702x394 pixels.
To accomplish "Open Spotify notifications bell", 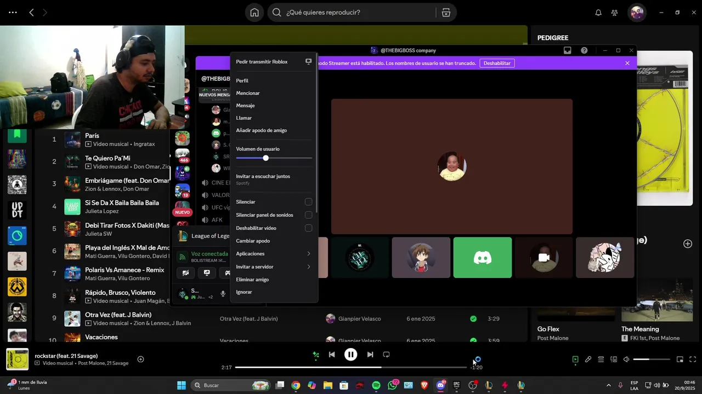I will coord(598,13).
